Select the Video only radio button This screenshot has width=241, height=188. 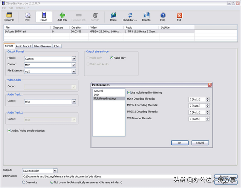tap(88, 58)
